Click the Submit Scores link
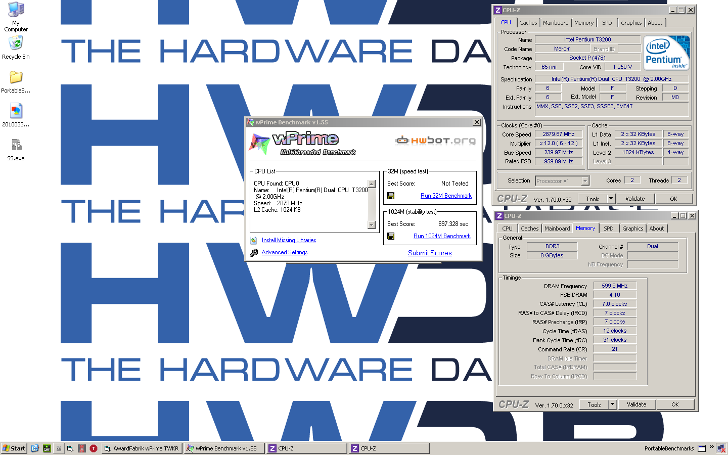Screen dimensions: 728x455 click(430, 253)
